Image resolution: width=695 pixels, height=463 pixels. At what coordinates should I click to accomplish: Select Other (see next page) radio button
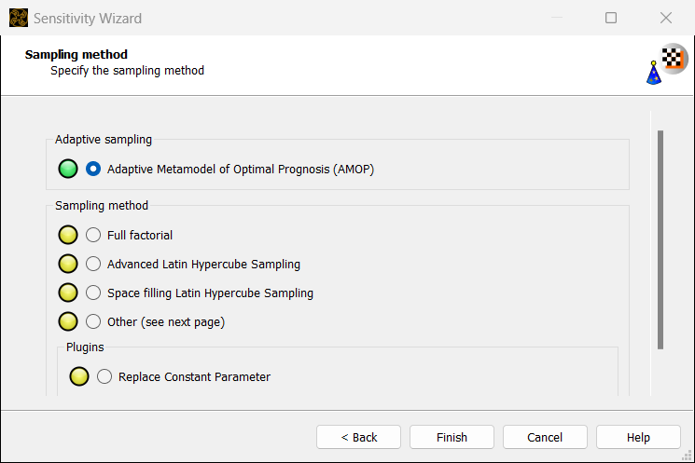[93, 321]
